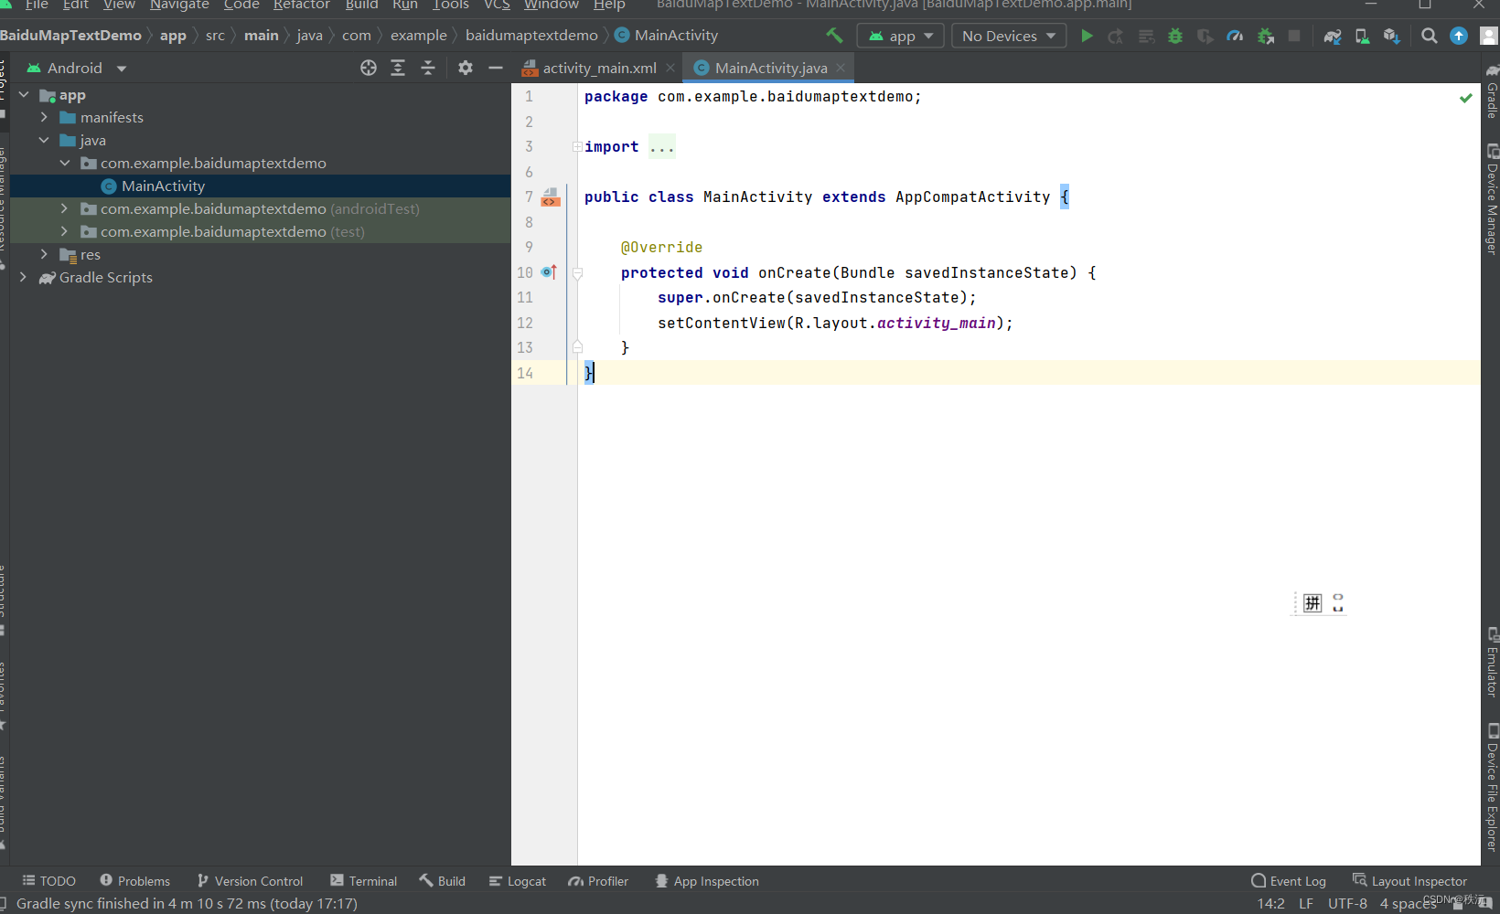The height and width of the screenshot is (914, 1500).
Task: Open the TODO tool window
Action: click(49, 881)
